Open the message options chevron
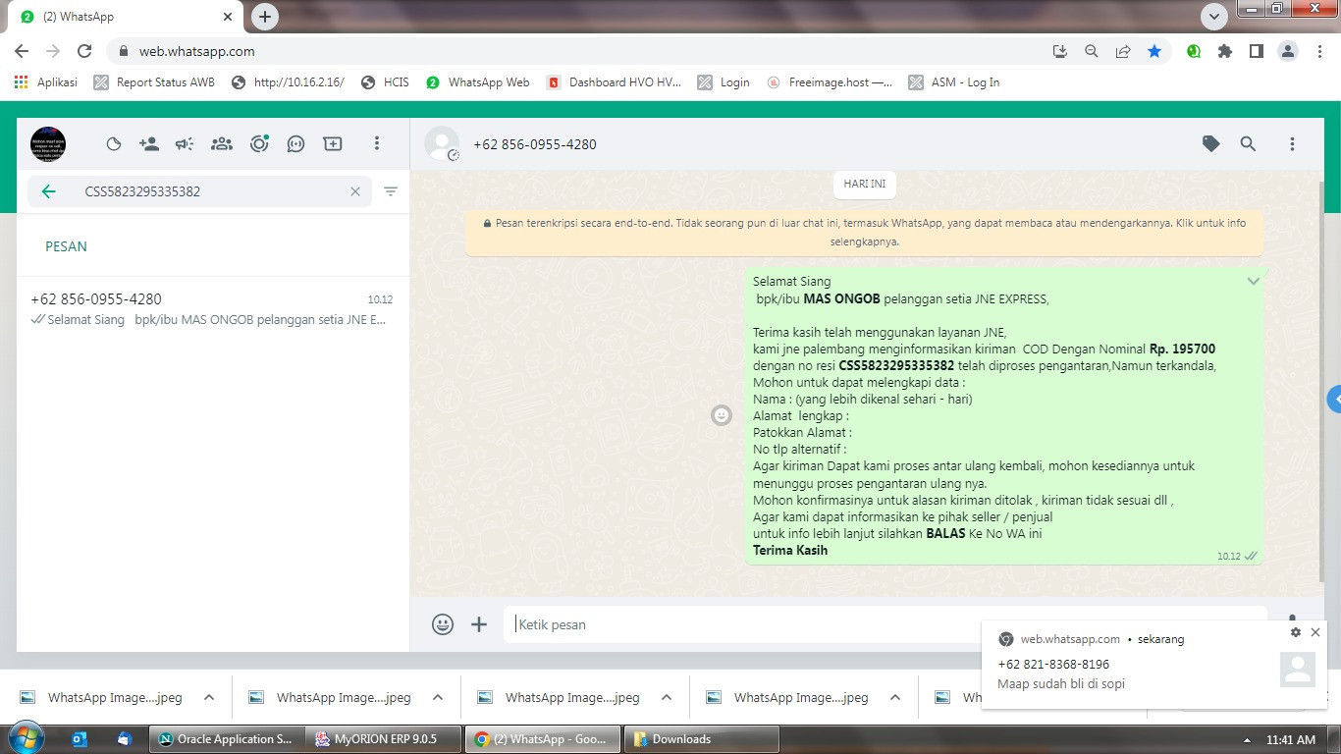Image resolution: width=1341 pixels, height=754 pixels. (1253, 282)
